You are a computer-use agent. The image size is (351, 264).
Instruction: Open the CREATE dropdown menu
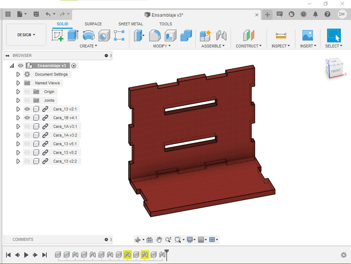coord(88,46)
